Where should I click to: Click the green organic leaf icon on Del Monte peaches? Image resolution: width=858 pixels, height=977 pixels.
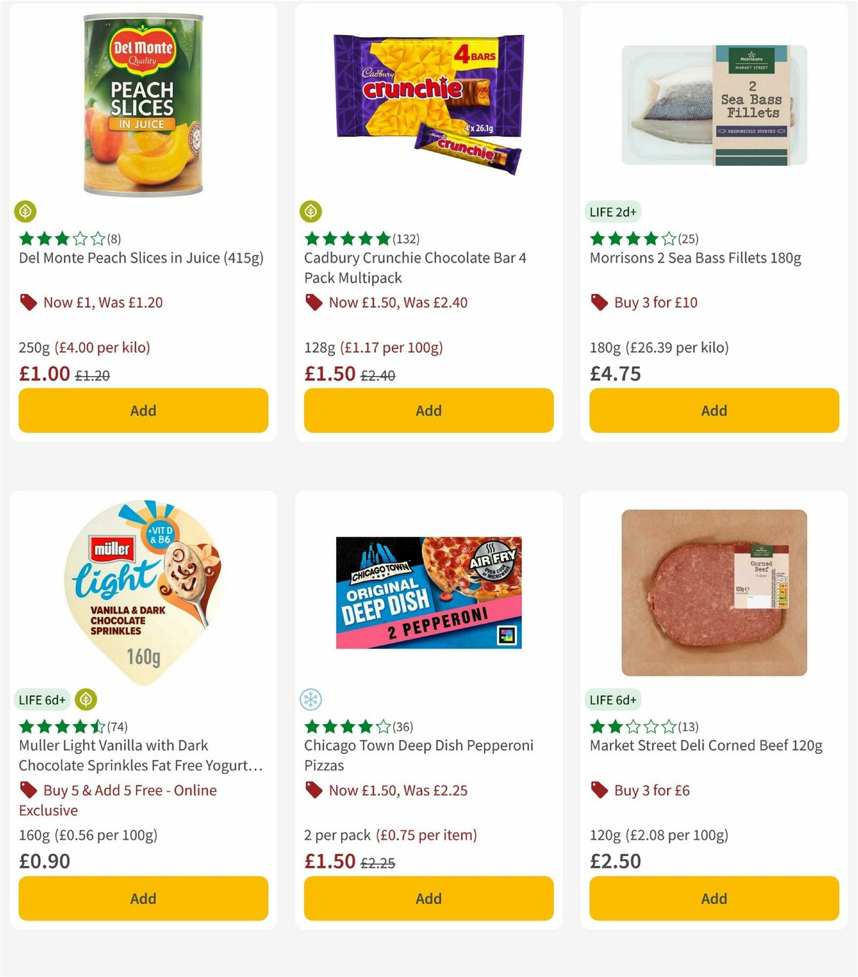pos(26,212)
